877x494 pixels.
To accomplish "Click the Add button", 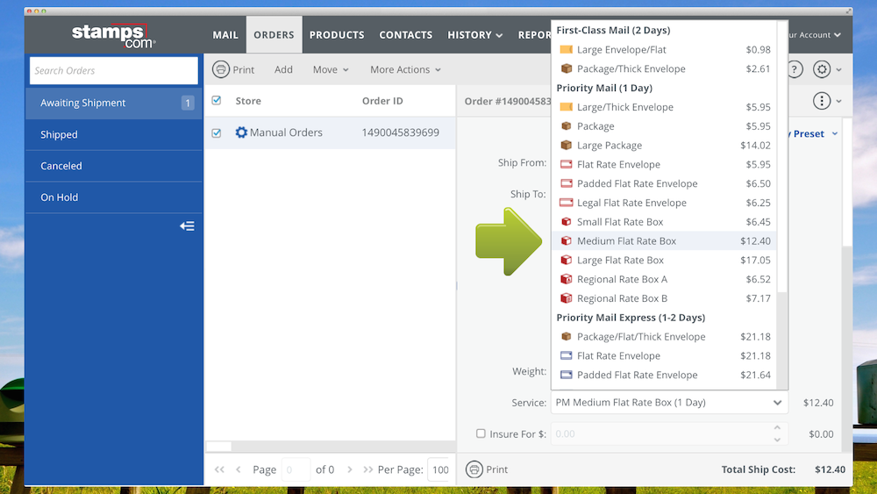I will (x=283, y=69).
